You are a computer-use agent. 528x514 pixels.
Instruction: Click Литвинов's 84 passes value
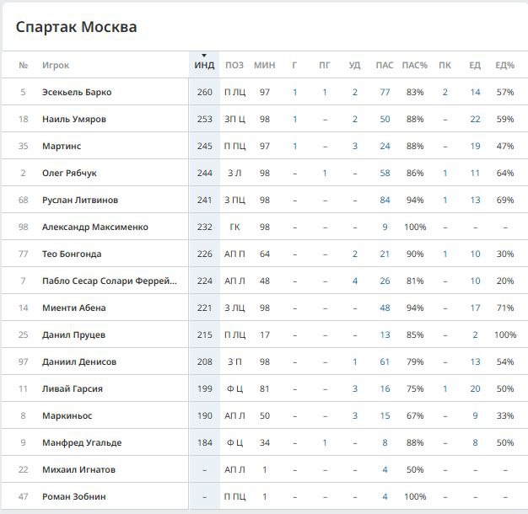[x=385, y=200]
